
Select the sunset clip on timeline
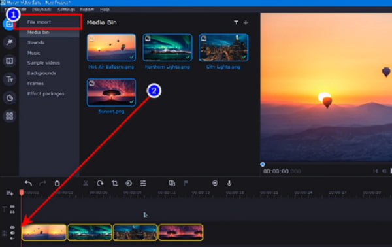[x=181, y=232]
